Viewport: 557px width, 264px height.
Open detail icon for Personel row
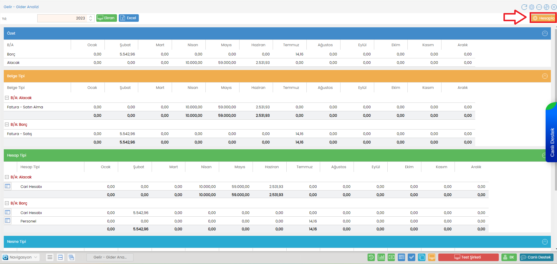(x=8, y=221)
